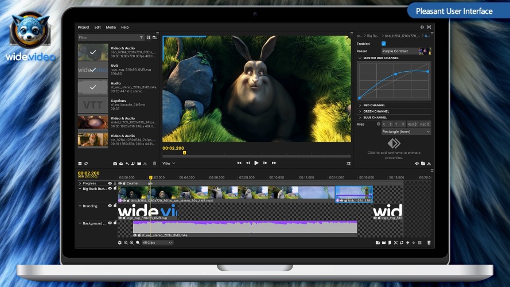
Task: Open the Help menu
Action: [125, 28]
